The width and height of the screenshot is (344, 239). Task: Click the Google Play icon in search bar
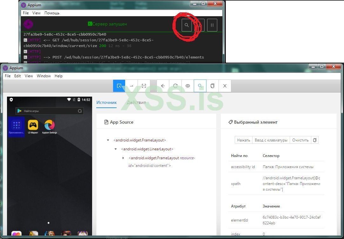coord(19,111)
